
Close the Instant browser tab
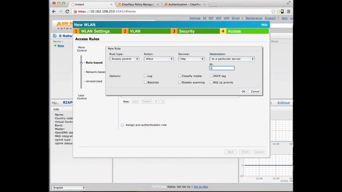pyautogui.click(x=111, y=4)
